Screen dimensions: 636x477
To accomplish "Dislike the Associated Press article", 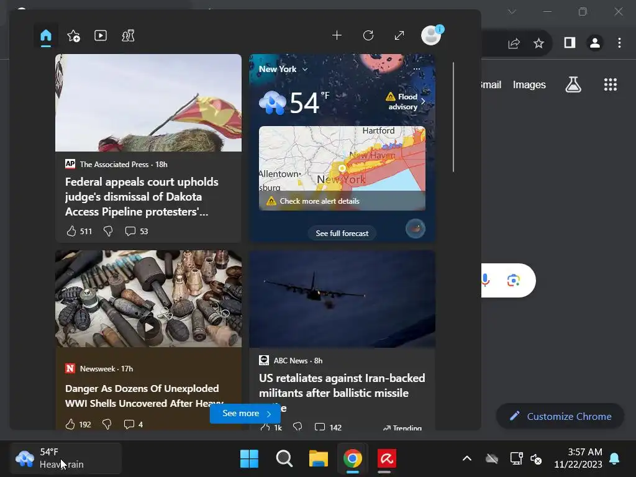I will tap(108, 231).
